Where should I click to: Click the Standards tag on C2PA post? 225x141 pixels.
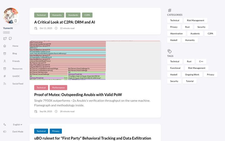pyautogui.click(x=73, y=15)
